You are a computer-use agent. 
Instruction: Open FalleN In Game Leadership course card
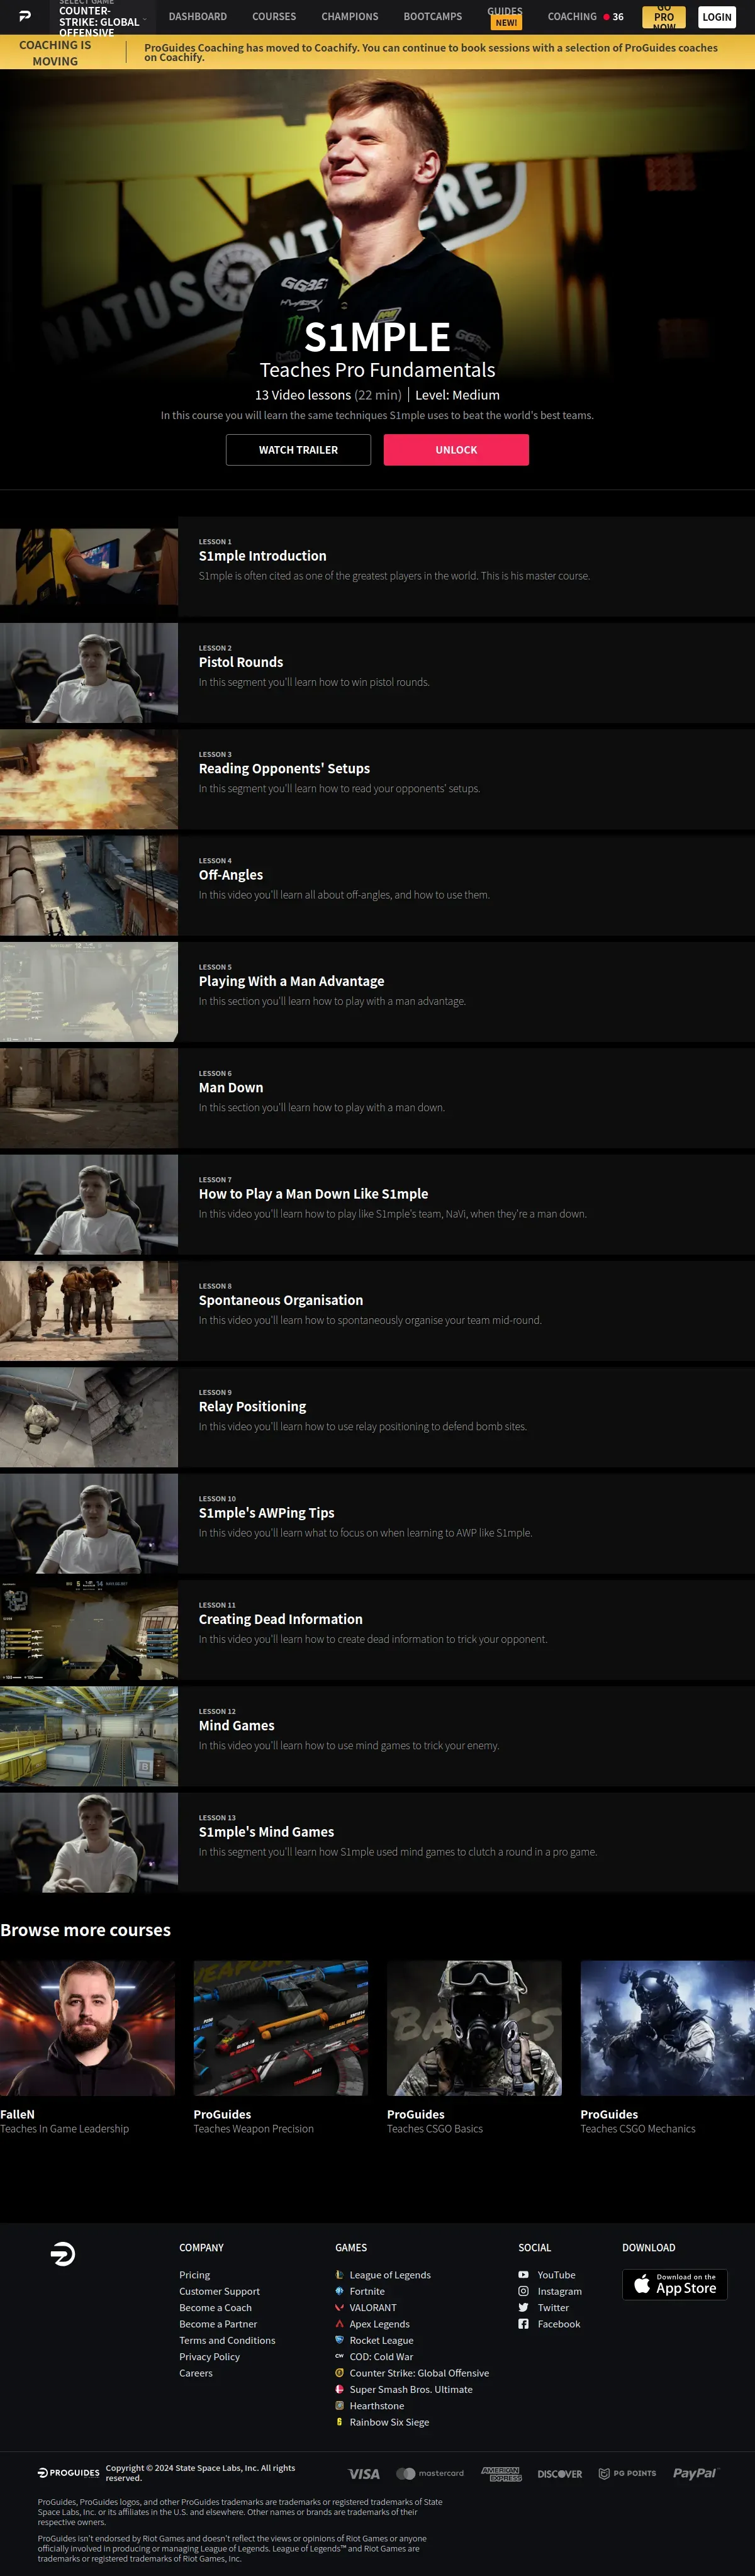click(87, 2048)
